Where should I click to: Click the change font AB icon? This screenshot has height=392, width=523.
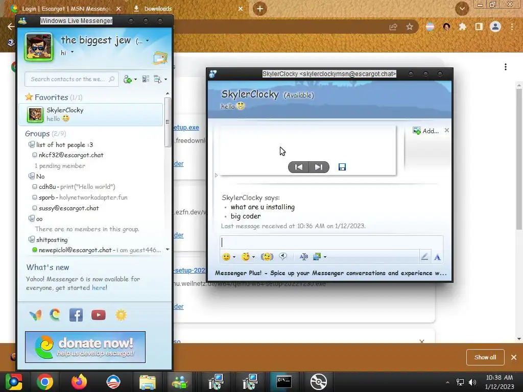[x=303, y=257]
